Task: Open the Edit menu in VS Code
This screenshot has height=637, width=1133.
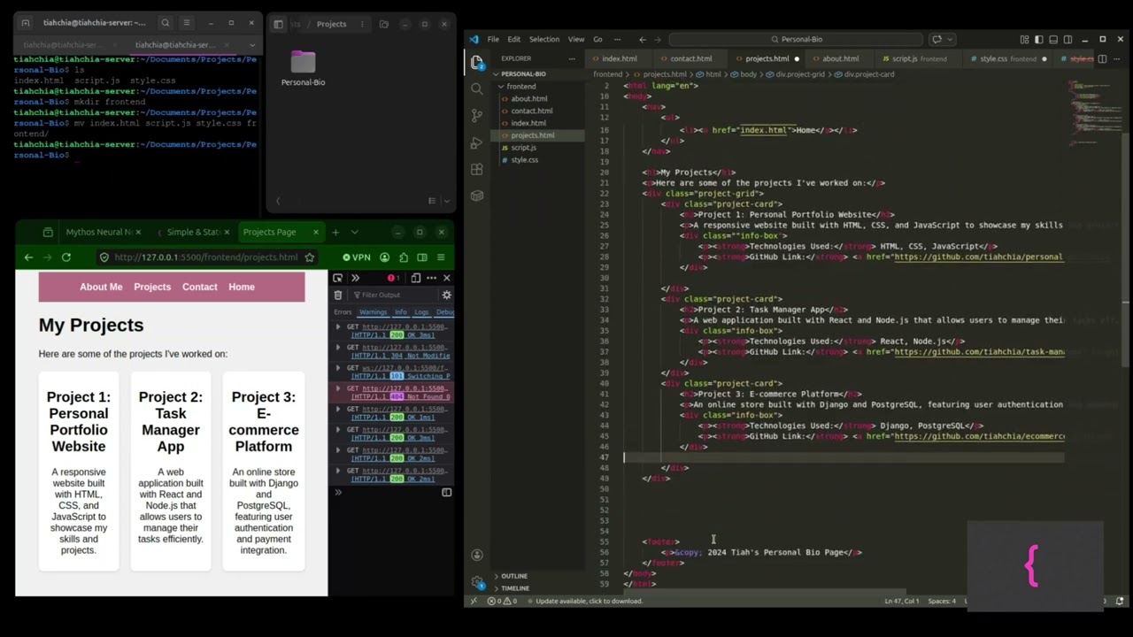Action: pos(514,39)
